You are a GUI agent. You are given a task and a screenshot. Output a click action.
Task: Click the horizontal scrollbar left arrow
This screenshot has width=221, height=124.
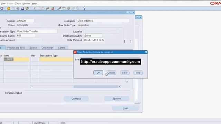(x=32, y=87)
